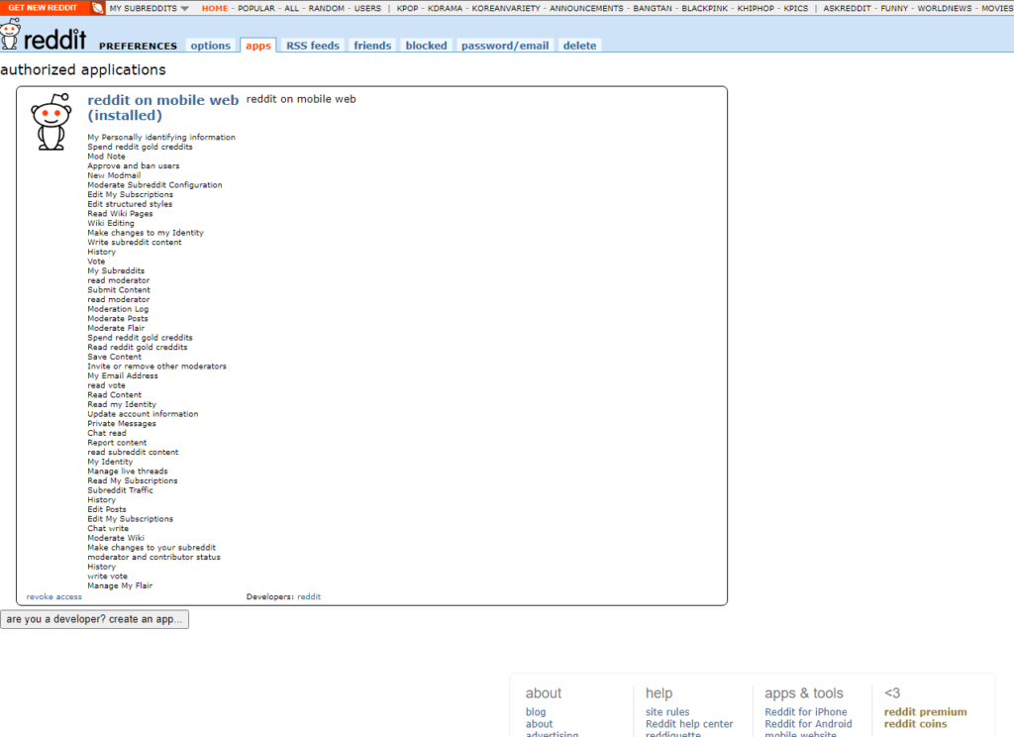Click the snoo app icon for reddit on mobile web
The height and width of the screenshot is (737, 1014).
click(x=51, y=122)
